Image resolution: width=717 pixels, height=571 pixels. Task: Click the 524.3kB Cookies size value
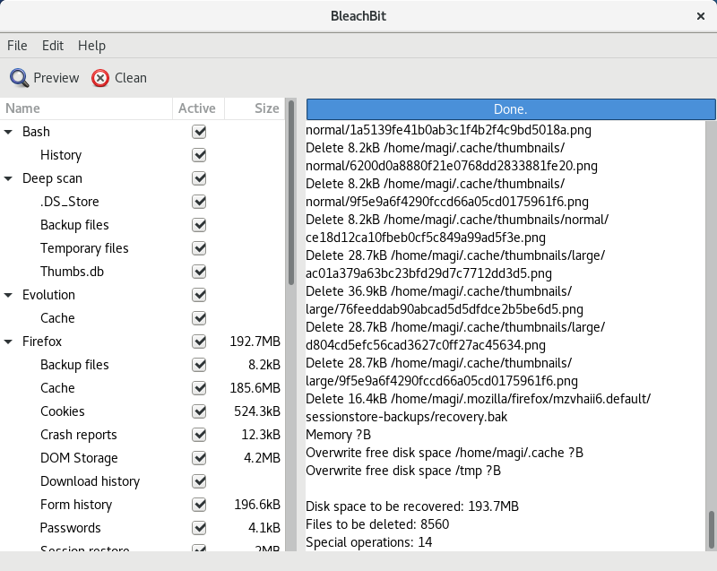(257, 412)
